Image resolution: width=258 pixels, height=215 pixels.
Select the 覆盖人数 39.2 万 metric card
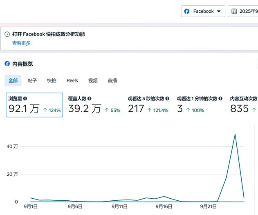tap(94, 105)
